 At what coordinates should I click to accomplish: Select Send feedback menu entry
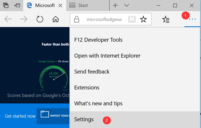click(92, 72)
